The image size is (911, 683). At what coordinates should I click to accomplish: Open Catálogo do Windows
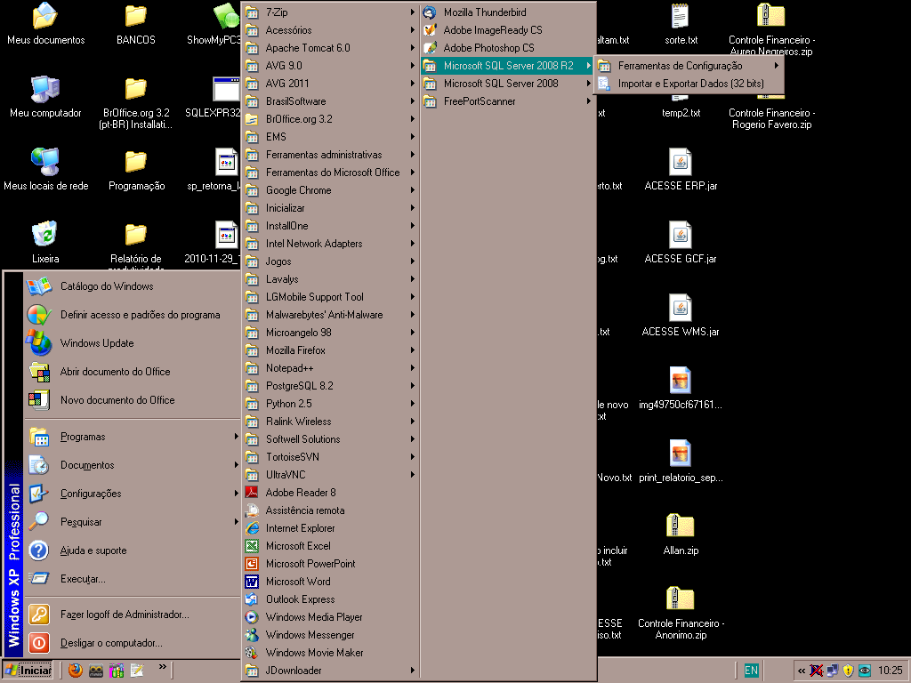[132, 286]
